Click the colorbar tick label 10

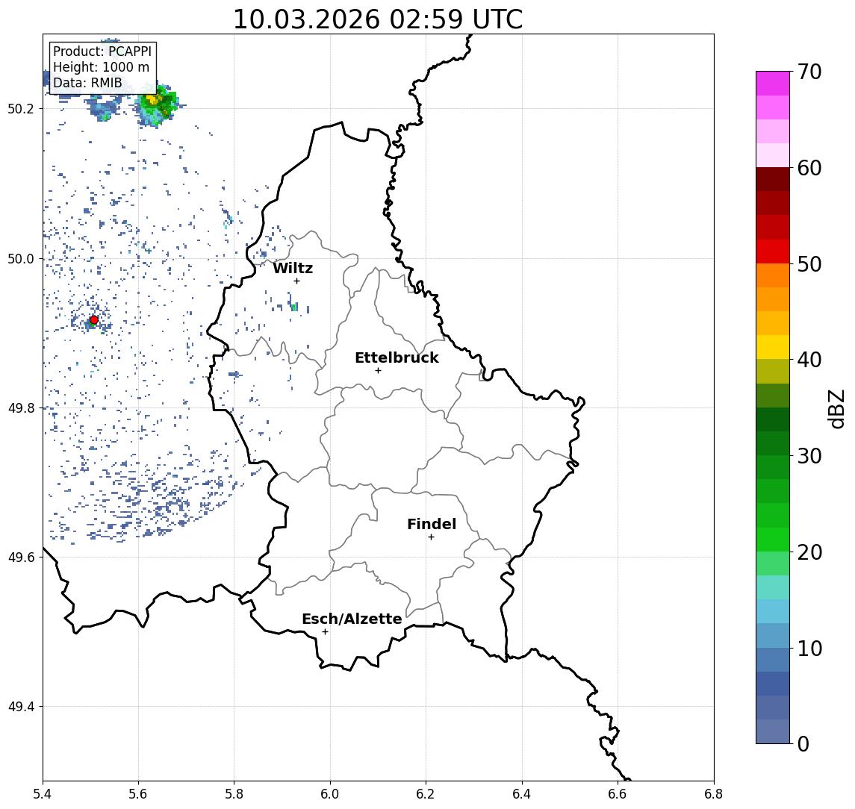coord(809,648)
